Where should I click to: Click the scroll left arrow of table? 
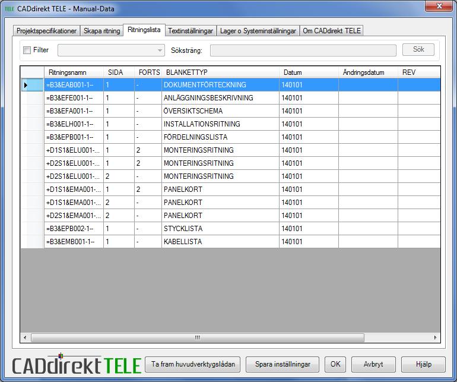pos(25,337)
